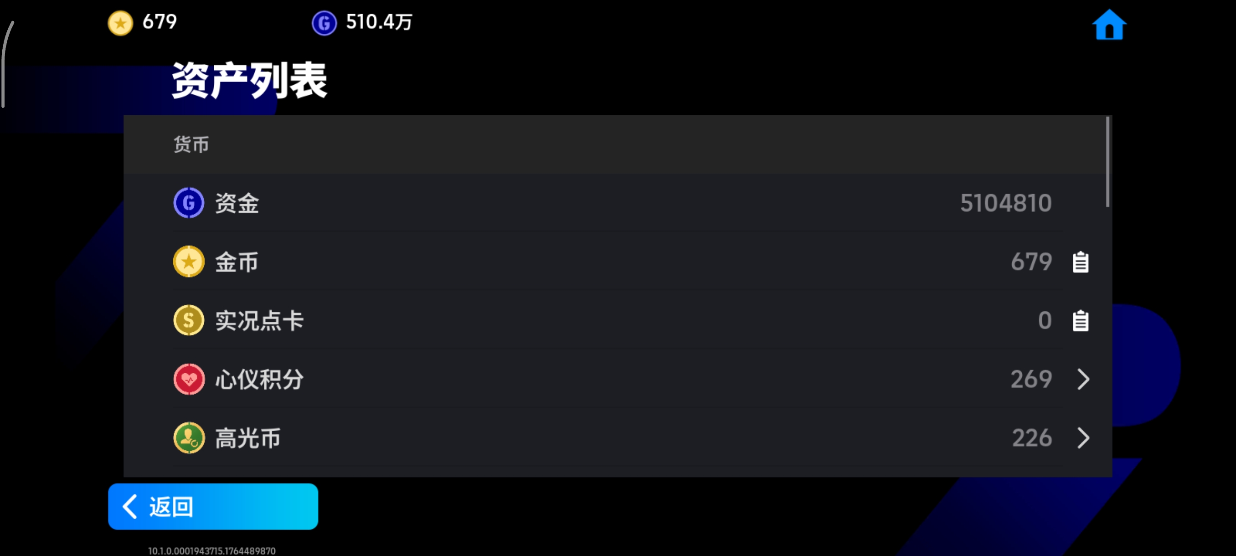Open clipboard details icon for 金币

point(1080,262)
